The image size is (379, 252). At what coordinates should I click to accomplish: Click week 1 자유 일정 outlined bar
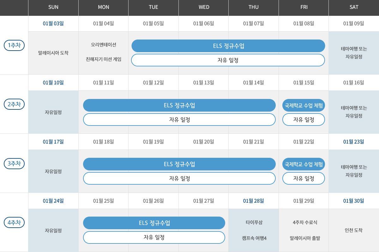point(228,60)
